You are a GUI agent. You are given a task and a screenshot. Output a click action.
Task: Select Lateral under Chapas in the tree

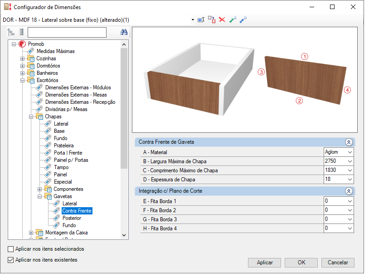[x=61, y=124]
